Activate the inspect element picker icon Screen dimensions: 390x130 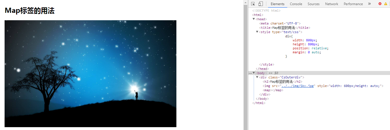point(253,4)
